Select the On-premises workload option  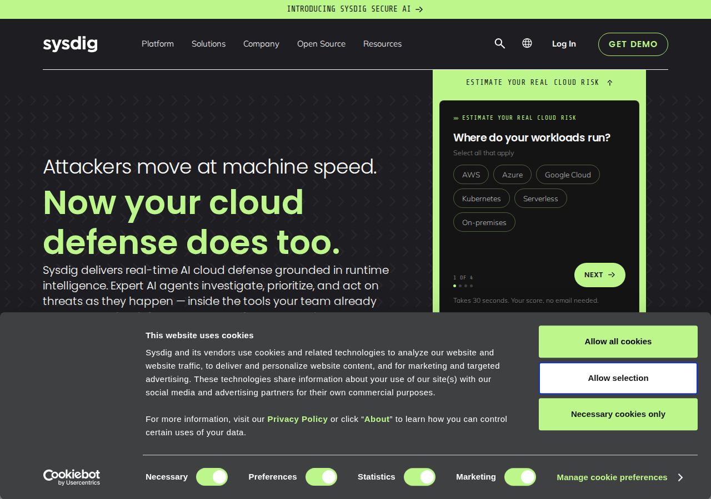(x=484, y=222)
